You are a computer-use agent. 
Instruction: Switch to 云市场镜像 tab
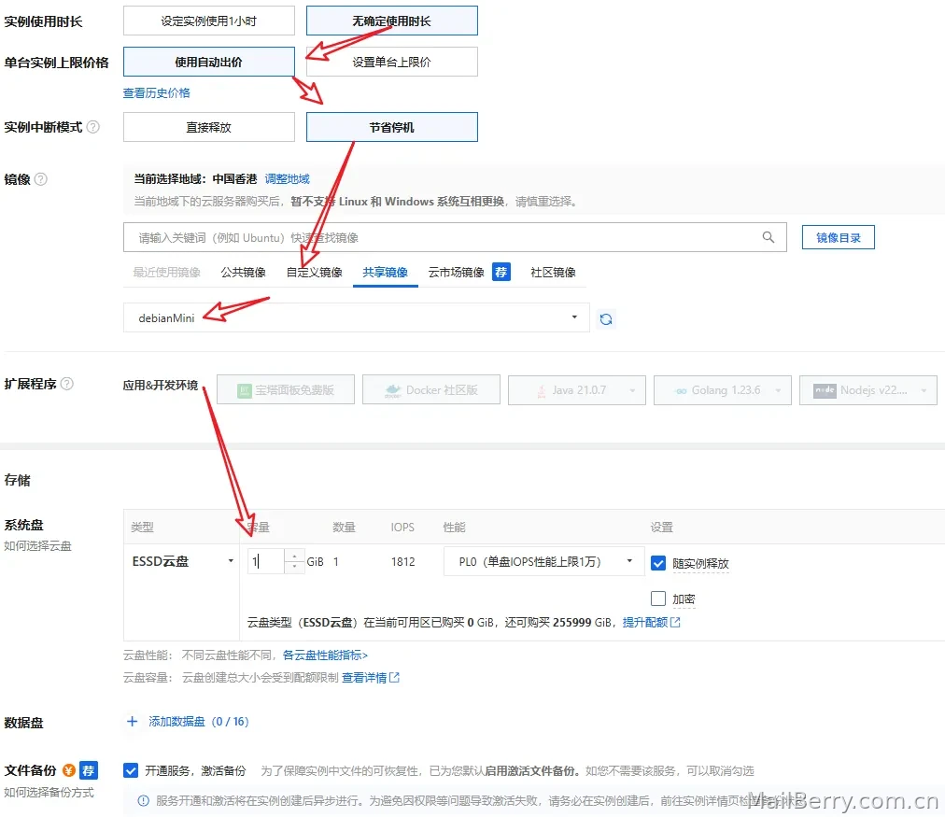coord(457,273)
